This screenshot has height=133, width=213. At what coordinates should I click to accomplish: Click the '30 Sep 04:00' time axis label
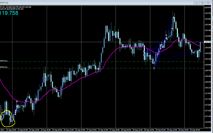coord(195,130)
